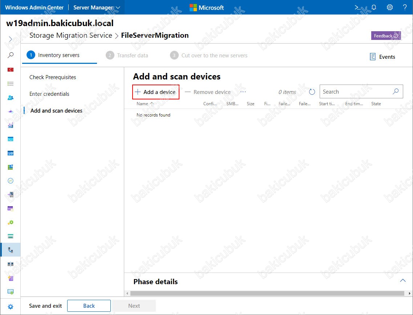
Task: Open the Remote Desktop tool icon
Action: [x=11, y=181]
